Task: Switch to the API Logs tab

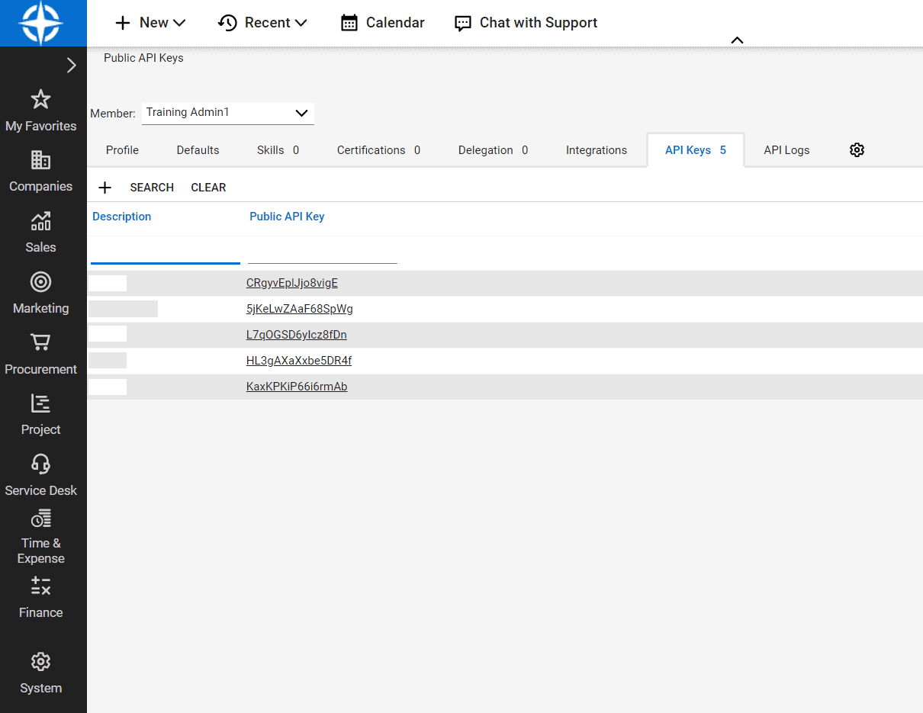Action: (786, 150)
